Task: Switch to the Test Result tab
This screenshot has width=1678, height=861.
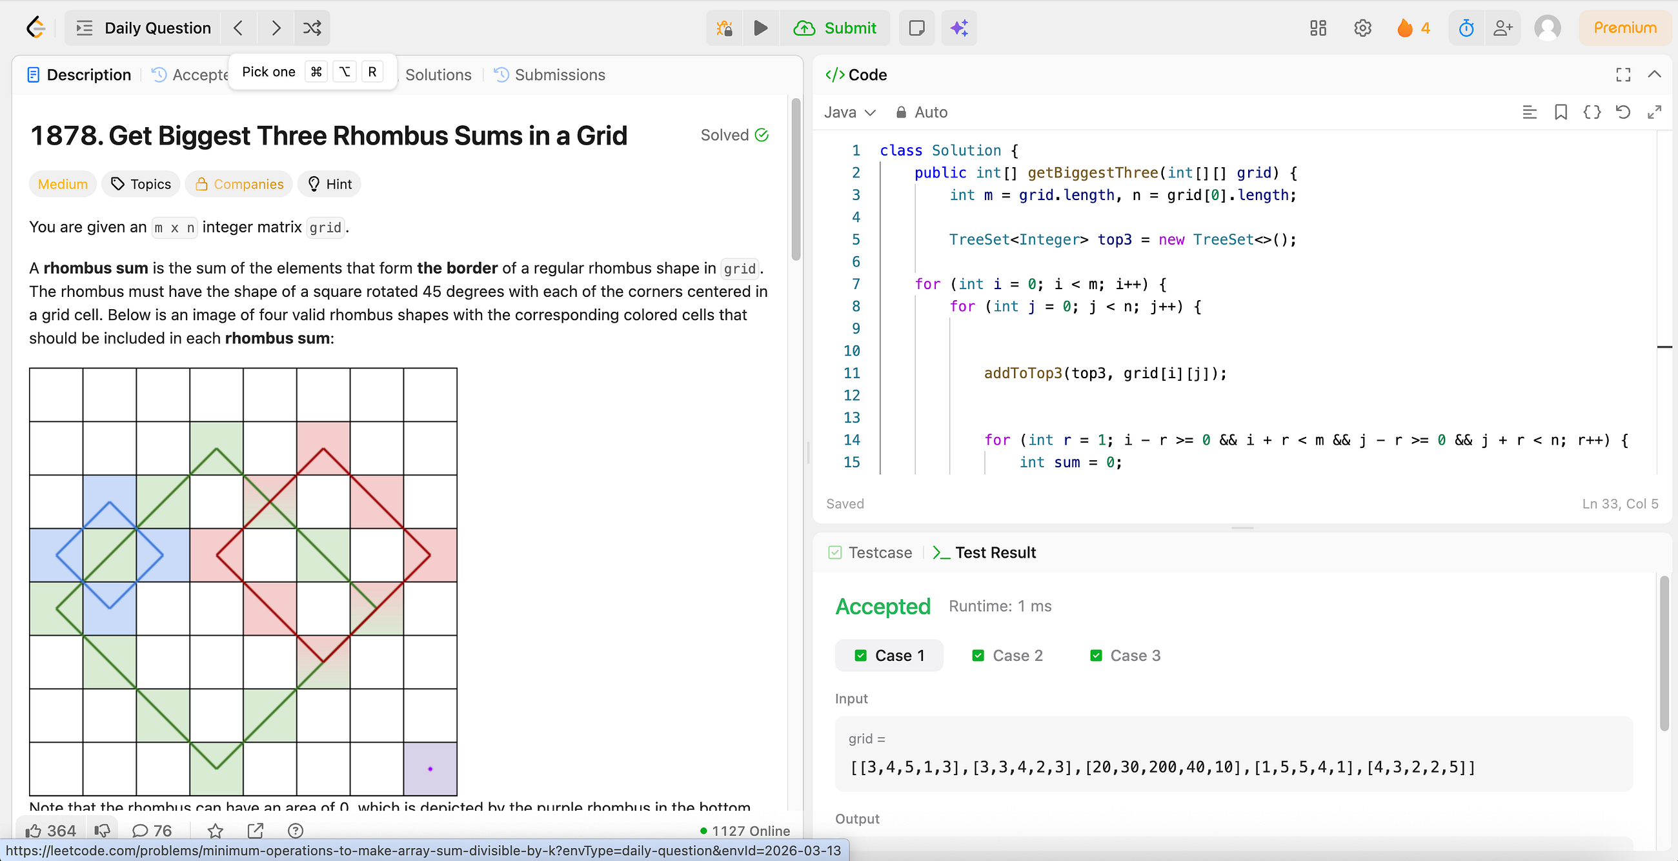Action: pyautogui.click(x=984, y=552)
